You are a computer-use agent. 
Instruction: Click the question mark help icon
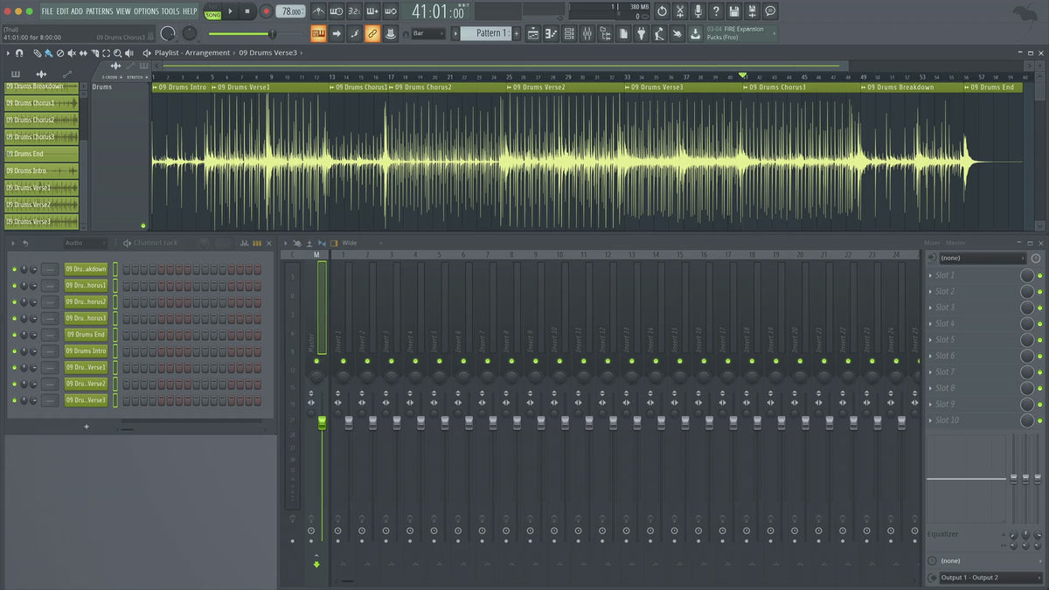coord(716,11)
